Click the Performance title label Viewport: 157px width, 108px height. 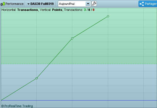(14, 4)
